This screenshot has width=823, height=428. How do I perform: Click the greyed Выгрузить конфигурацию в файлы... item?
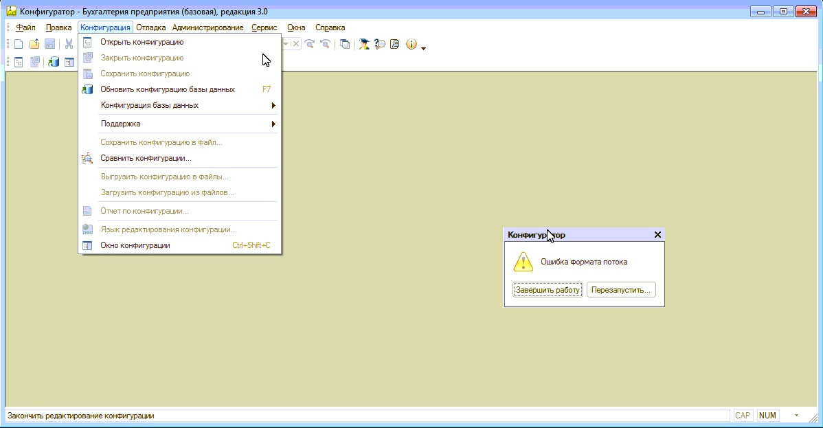tap(179, 177)
